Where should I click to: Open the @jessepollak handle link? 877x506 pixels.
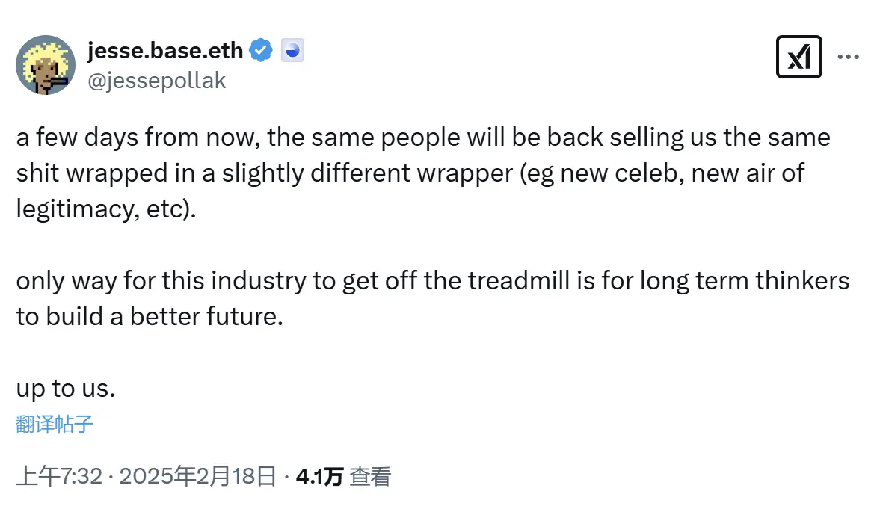[x=157, y=81]
